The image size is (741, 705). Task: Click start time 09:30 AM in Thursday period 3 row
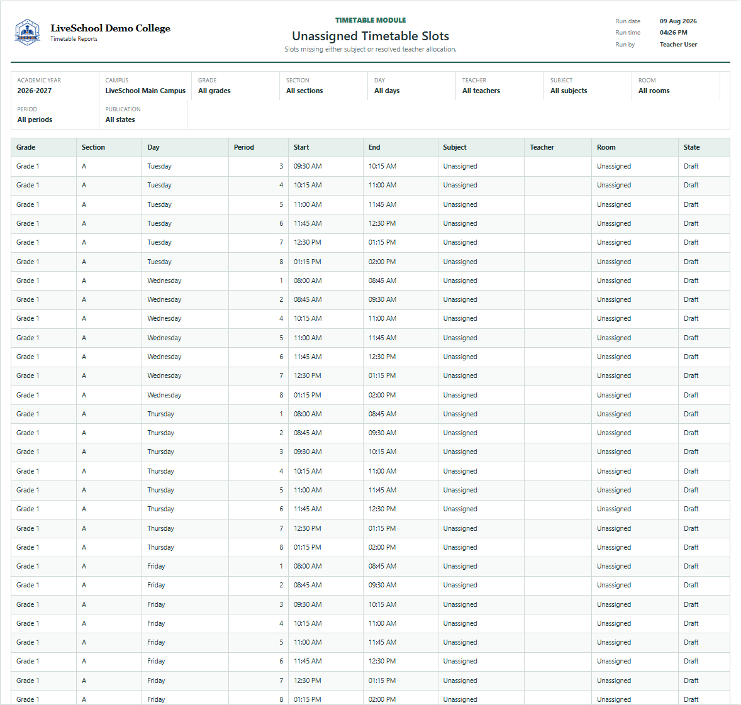pyautogui.click(x=308, y=452)
